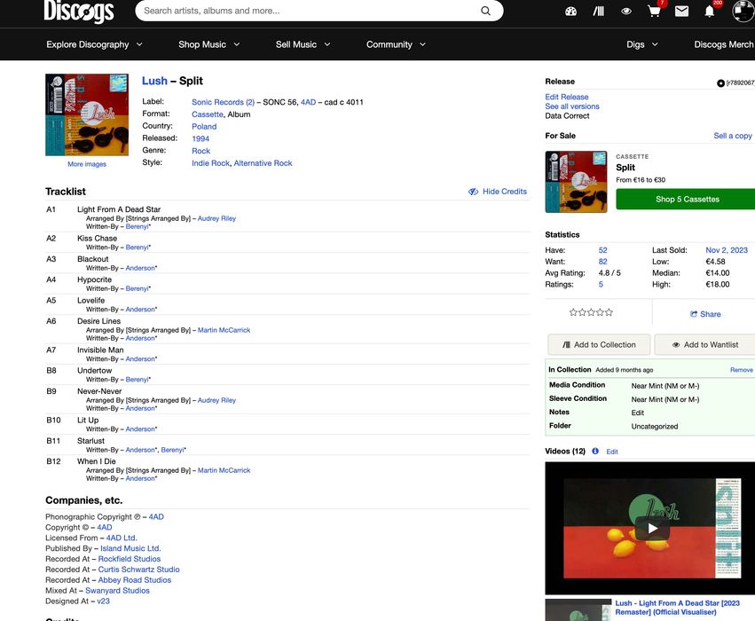The width and height of the screenshot is (755, 621).
Task: Open Anderson writer link on Blackout
Action: (x=140, y=268)
